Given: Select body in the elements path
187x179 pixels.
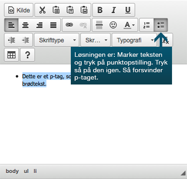Looking at the screenshot, I should [x=12, y=171].
